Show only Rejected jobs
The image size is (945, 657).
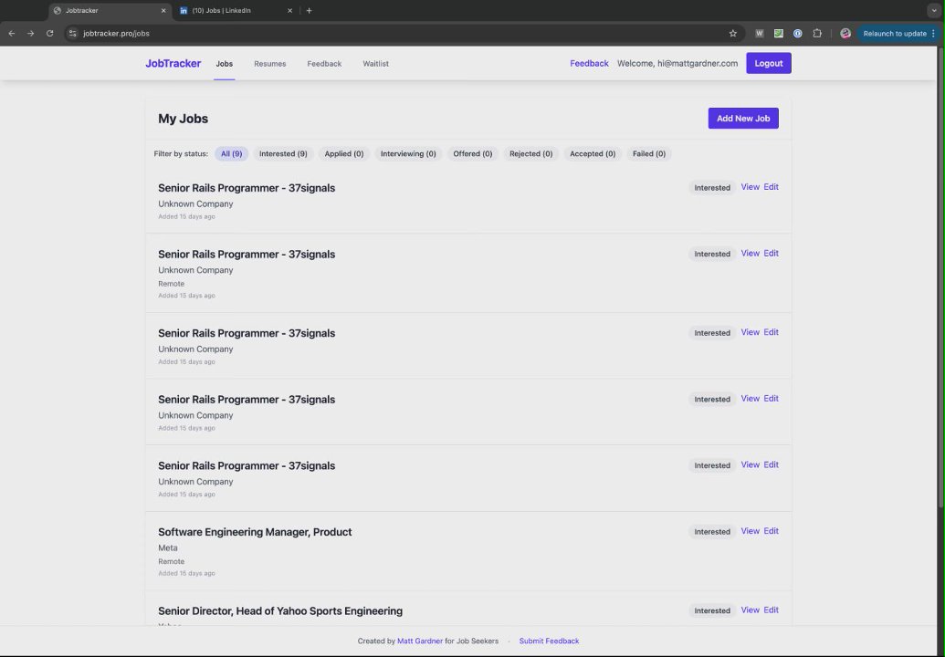pos(530,154)
